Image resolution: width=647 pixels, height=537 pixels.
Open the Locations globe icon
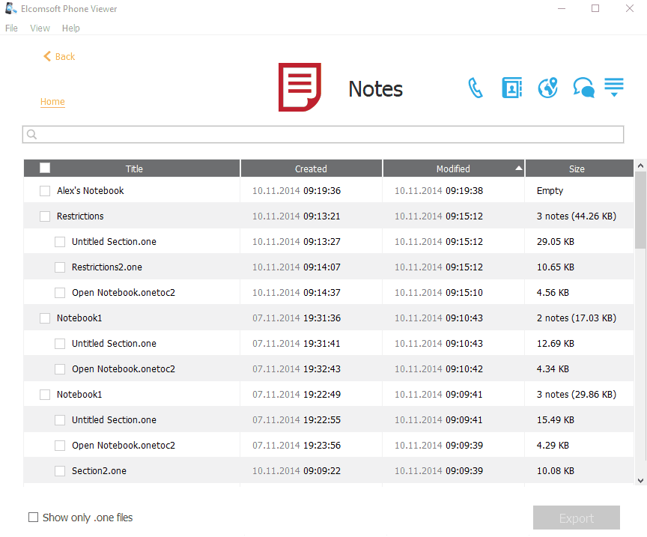pyautogui.click(x=548, y=88)
